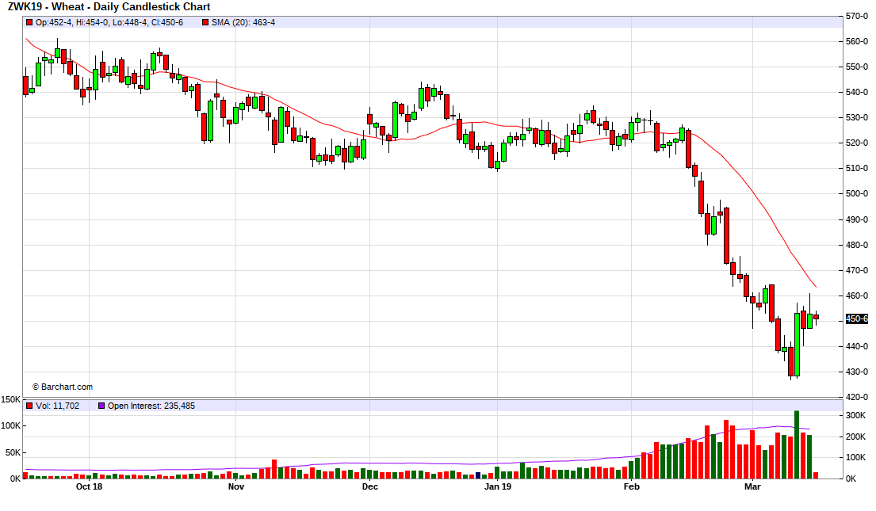The image size is (876, 511).
Task: Click the black 450-6 current price tag
Action: pyautogui.click(x=857, y=318)
